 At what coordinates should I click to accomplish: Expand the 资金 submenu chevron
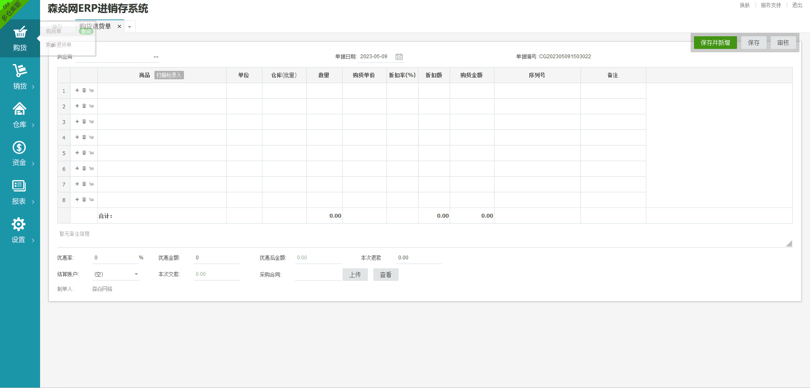click(x=33, y=164)
